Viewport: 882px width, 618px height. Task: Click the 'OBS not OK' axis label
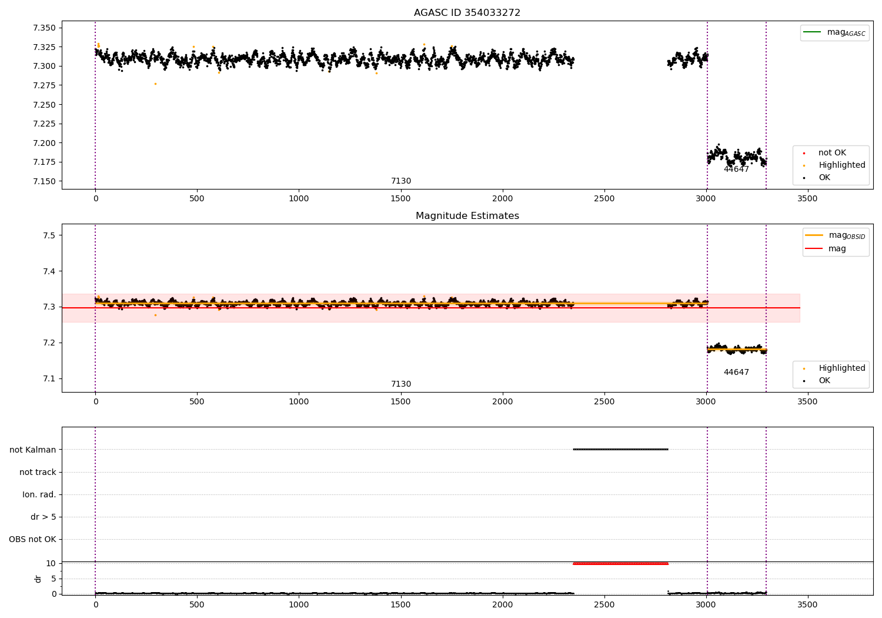[32, 539]
